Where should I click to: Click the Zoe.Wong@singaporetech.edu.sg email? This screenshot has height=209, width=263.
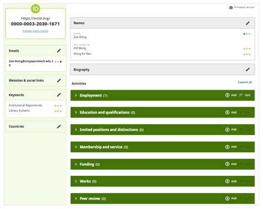[x=31, y=63]
